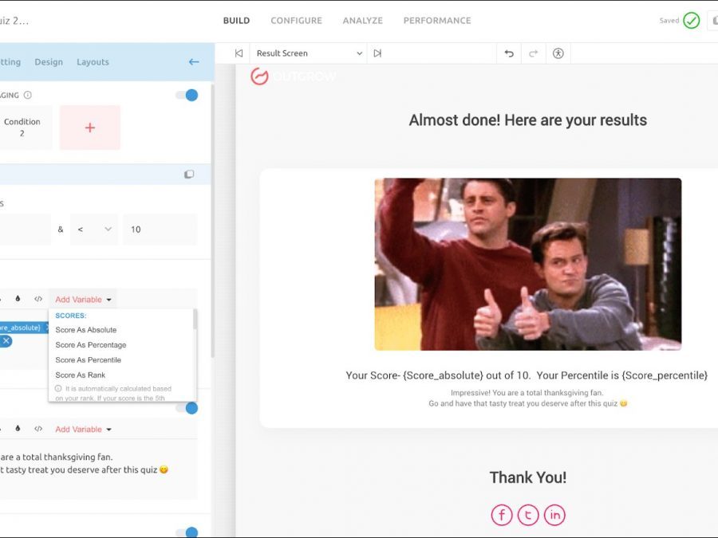Go to the previous screen with skip-back icon
Screen dimensions: 718x538
[239, 53]
